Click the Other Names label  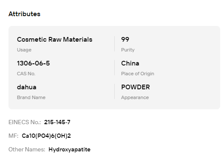pos(27,149)
